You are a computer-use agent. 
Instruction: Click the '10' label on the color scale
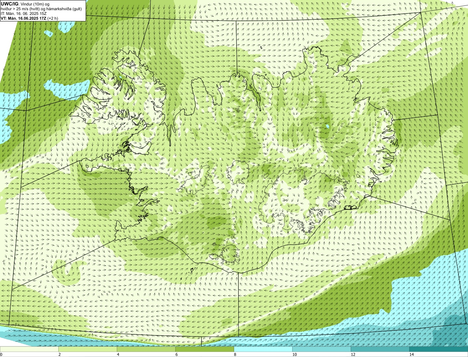(294, 354)
